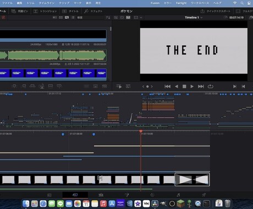Click the Ripple Overwrite edit icon
Viewport: 253px width, 209px height.
[x=32, y=86]
